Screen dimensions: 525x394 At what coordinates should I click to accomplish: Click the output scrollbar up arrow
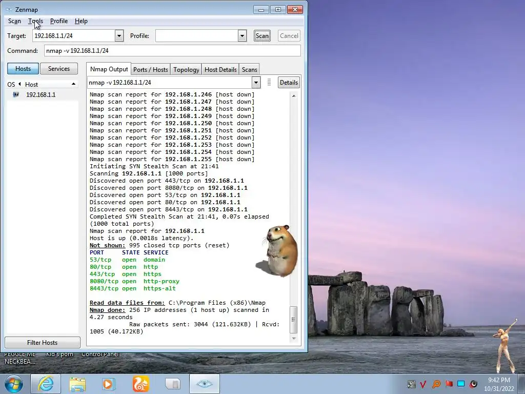[x=294, y=96]
